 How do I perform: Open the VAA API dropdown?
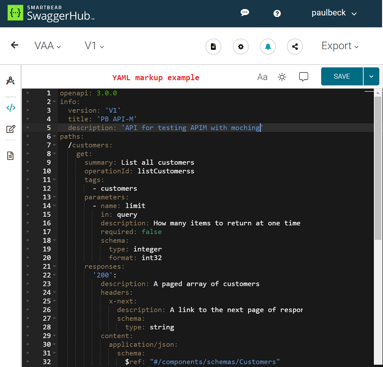47,46
